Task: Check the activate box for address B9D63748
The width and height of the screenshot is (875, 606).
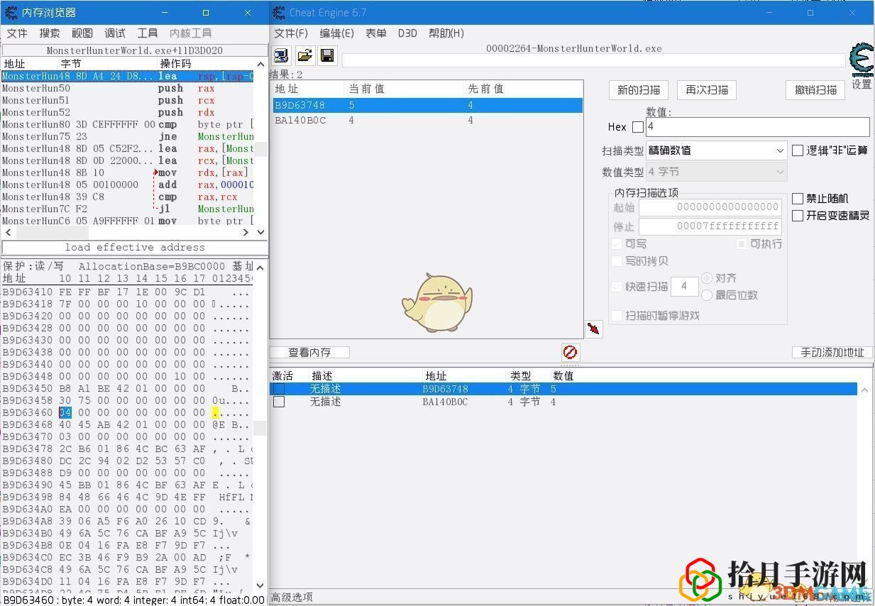Action: (279, 389)
